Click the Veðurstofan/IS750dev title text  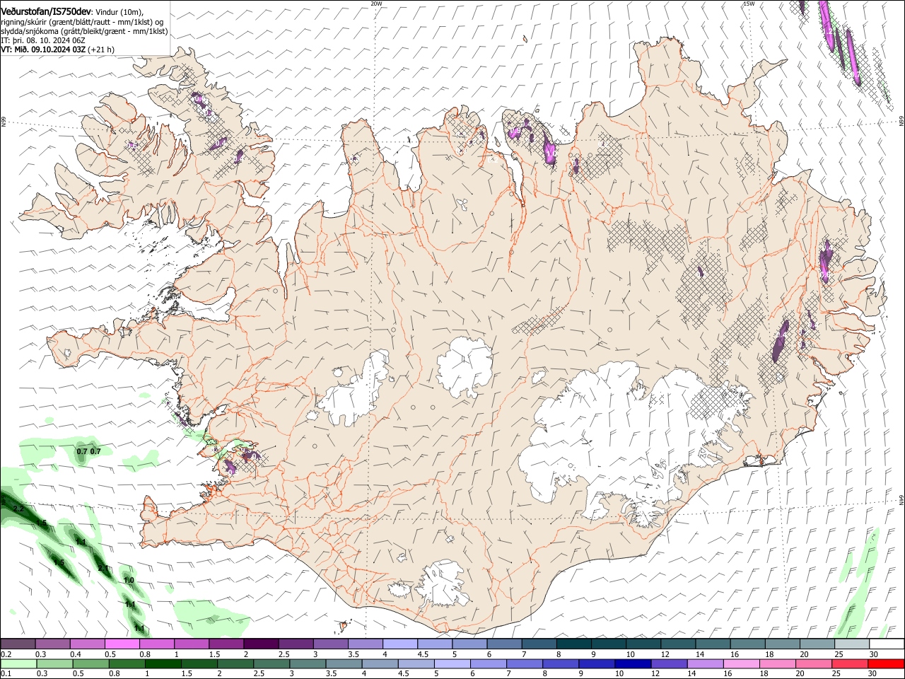[x=46, y=12]
